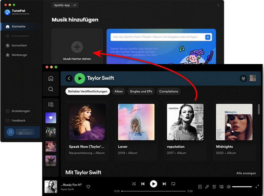Open Liked Songs heart tile in Spotify
Viewport: 264px width, 196px height.
pyautogui.click(x=51, y=118)
